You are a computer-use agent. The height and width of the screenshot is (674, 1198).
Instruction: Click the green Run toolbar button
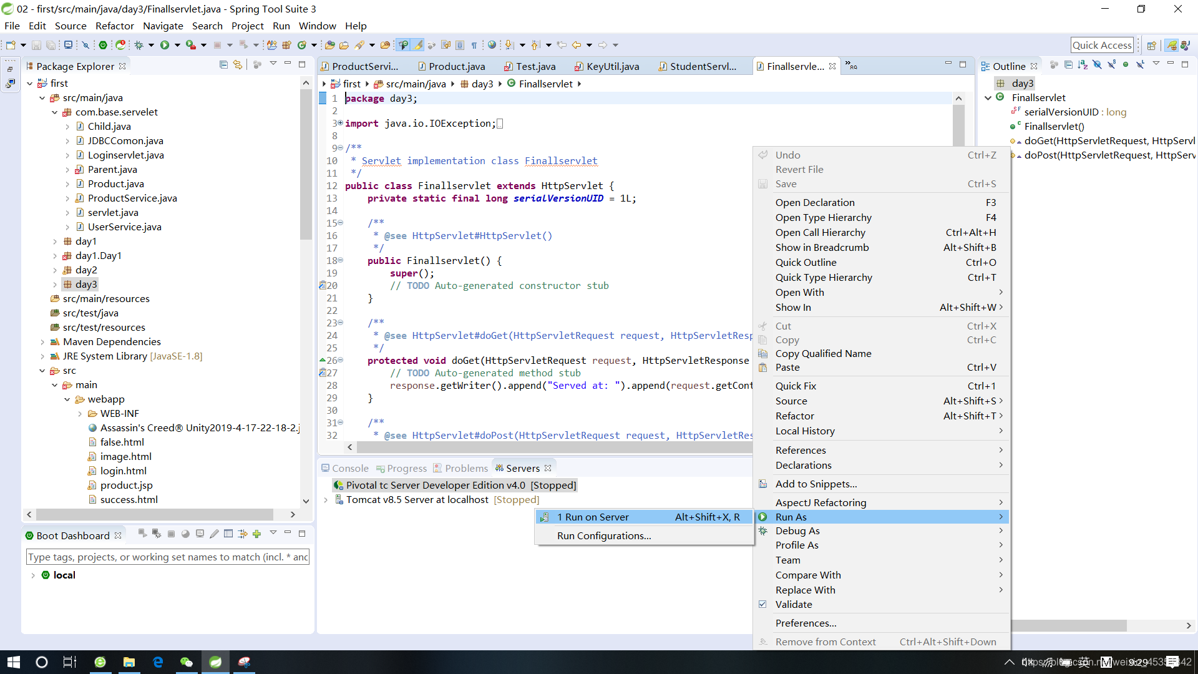(165, 45)
